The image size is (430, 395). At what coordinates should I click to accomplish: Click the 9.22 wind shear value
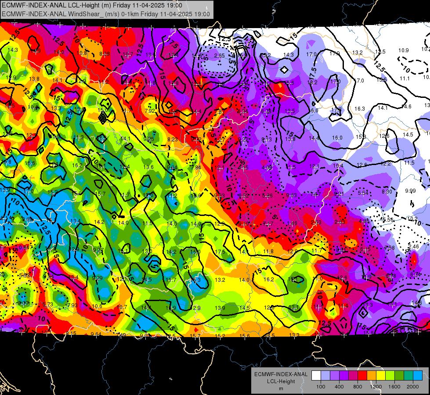243,140
